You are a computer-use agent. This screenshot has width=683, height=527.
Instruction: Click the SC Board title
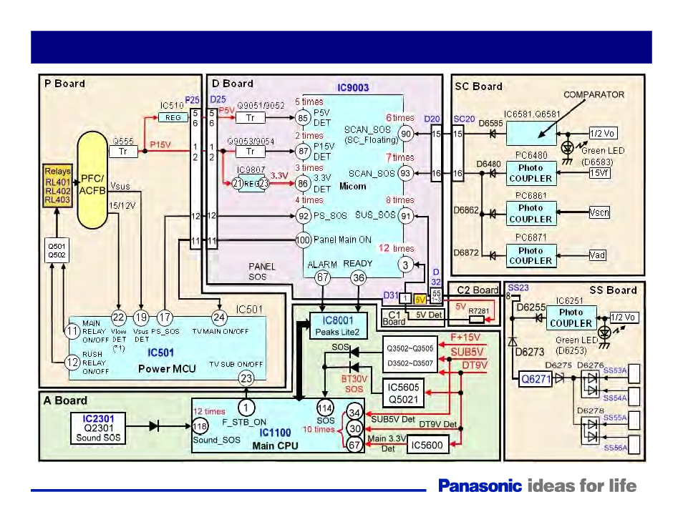tap(478, 87)
